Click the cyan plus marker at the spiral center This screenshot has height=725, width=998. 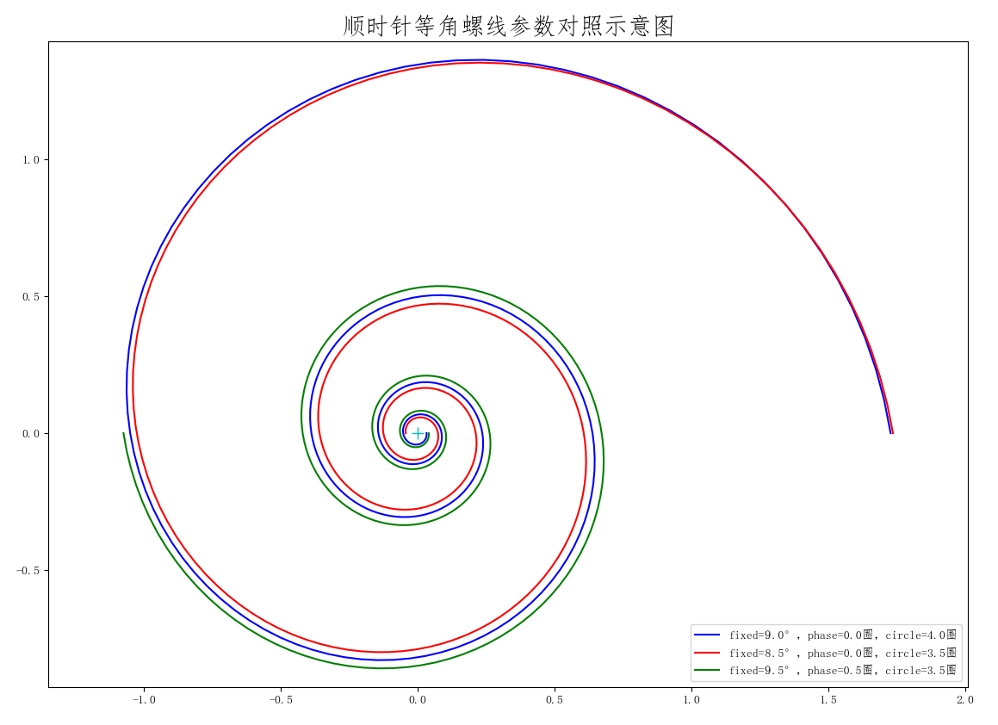pyautogui.click(x=418, y=433)
